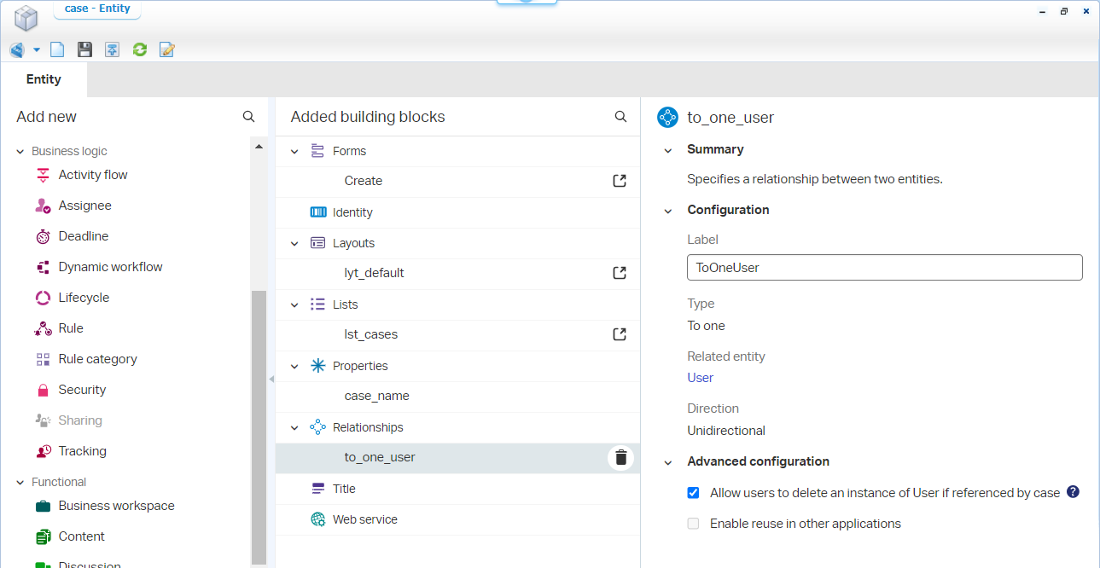1100x568 pixels.
Task: Uncheck Allow users to delete User instance
Action: tap(694, 493)
